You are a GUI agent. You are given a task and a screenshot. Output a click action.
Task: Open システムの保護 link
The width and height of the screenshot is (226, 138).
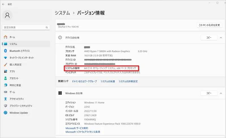tap(108, 81)
